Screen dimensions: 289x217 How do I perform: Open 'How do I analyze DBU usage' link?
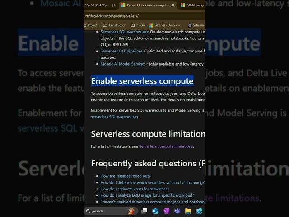point(147,195)
